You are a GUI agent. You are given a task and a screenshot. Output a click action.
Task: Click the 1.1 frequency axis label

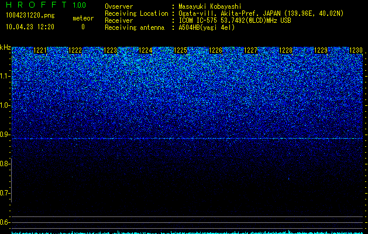[x=5, y=76]
